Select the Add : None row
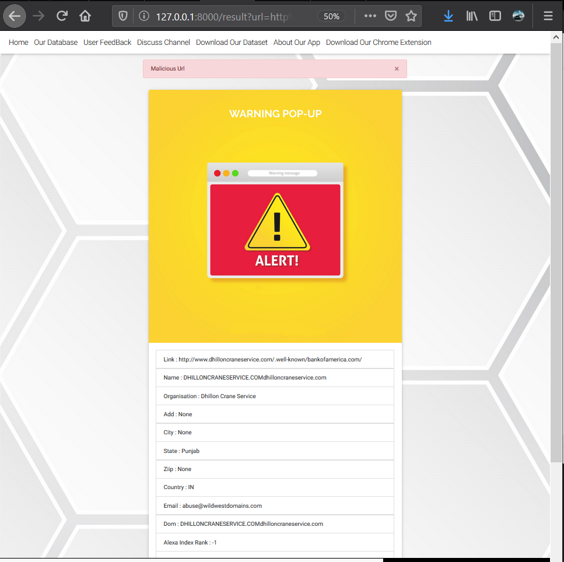Image resolution: width=564 pixels, height=562 pixels. tap(275, 415)
